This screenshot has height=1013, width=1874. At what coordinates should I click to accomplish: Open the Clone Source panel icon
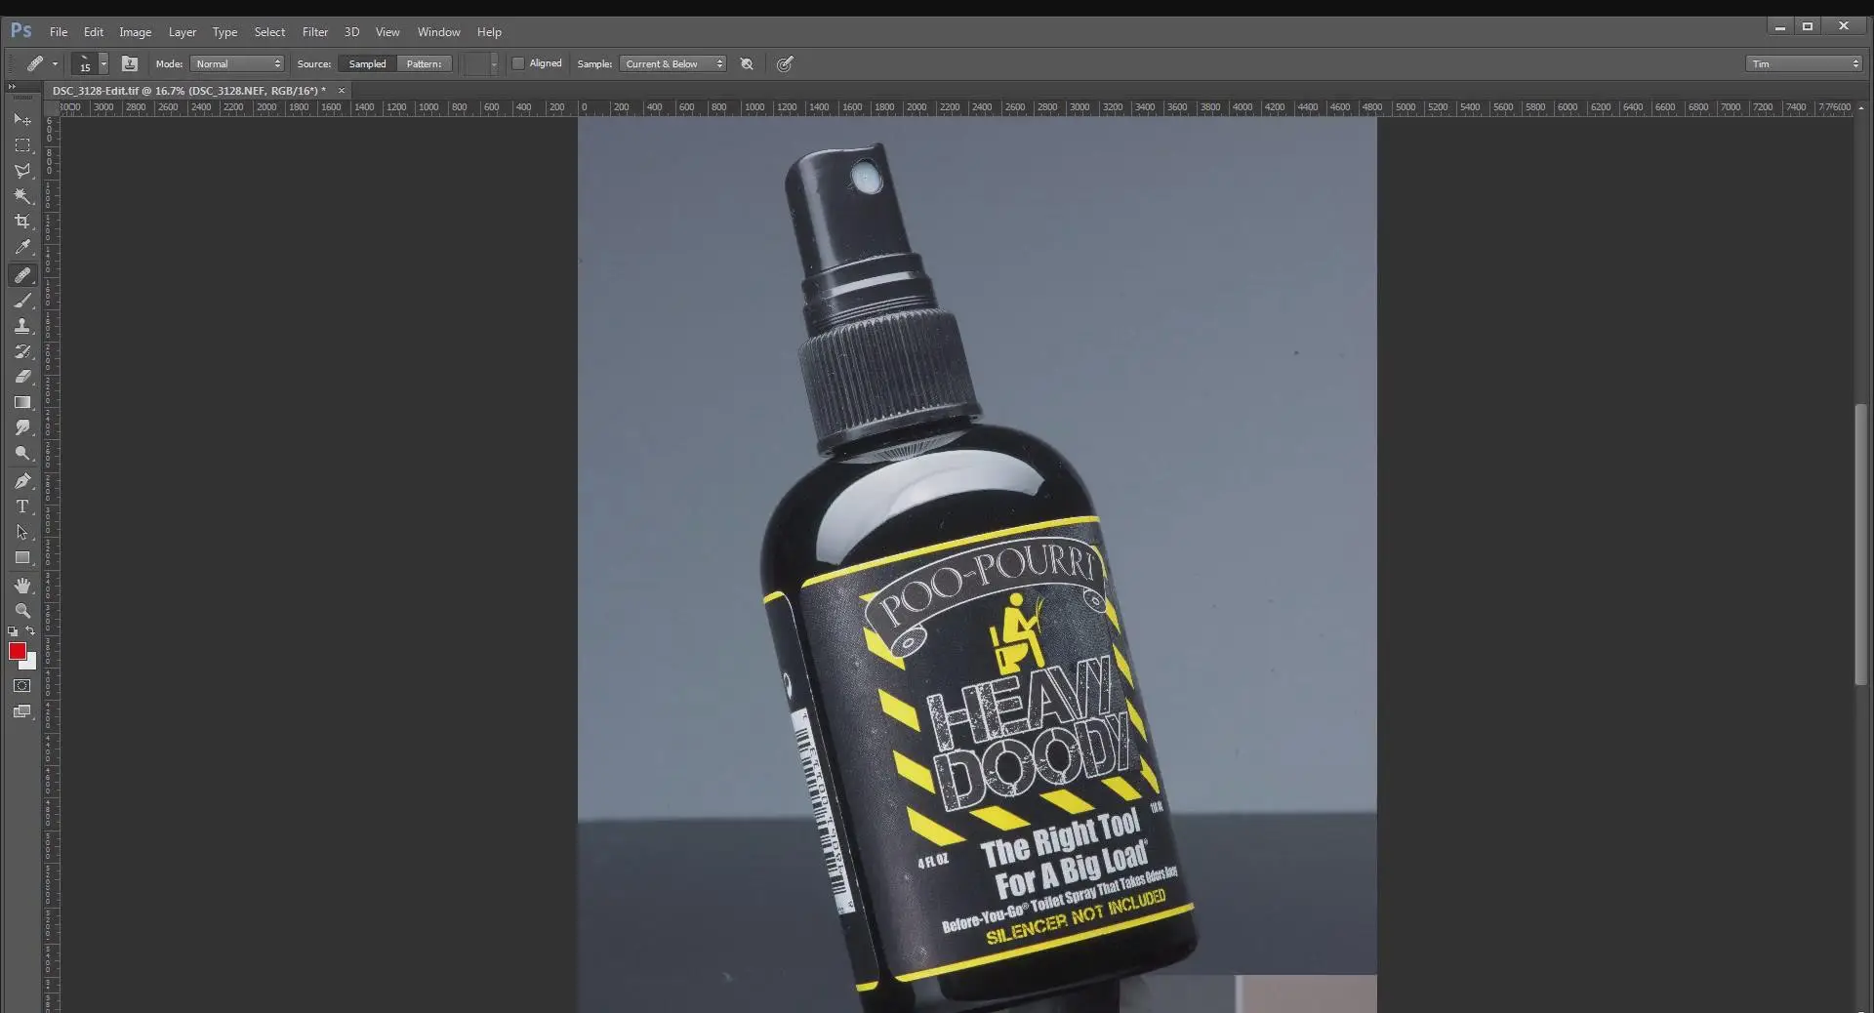pyautogui.click(x=129, y=63)
